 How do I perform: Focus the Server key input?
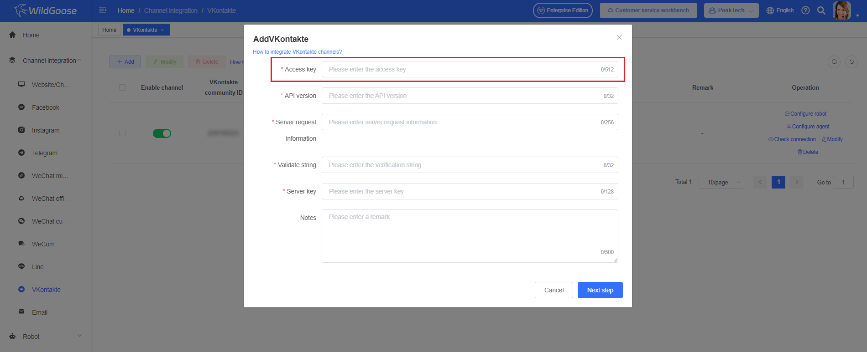(470, 191)
